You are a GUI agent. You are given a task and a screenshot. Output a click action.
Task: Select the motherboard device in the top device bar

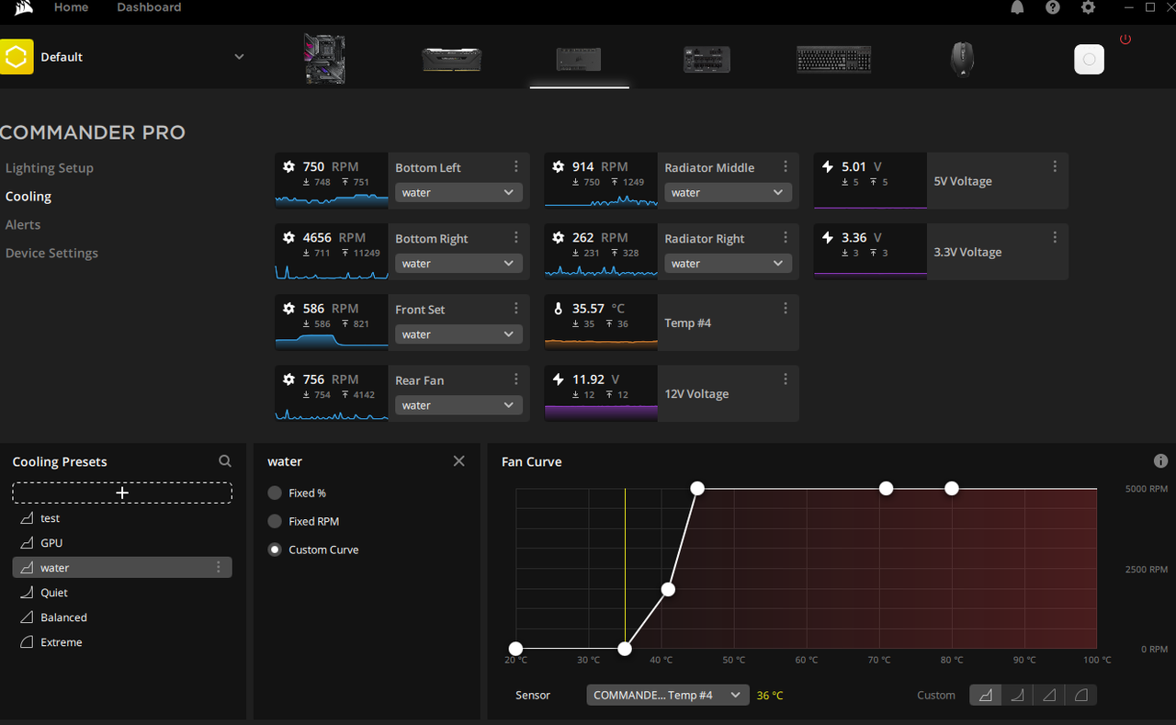(324, 59)
